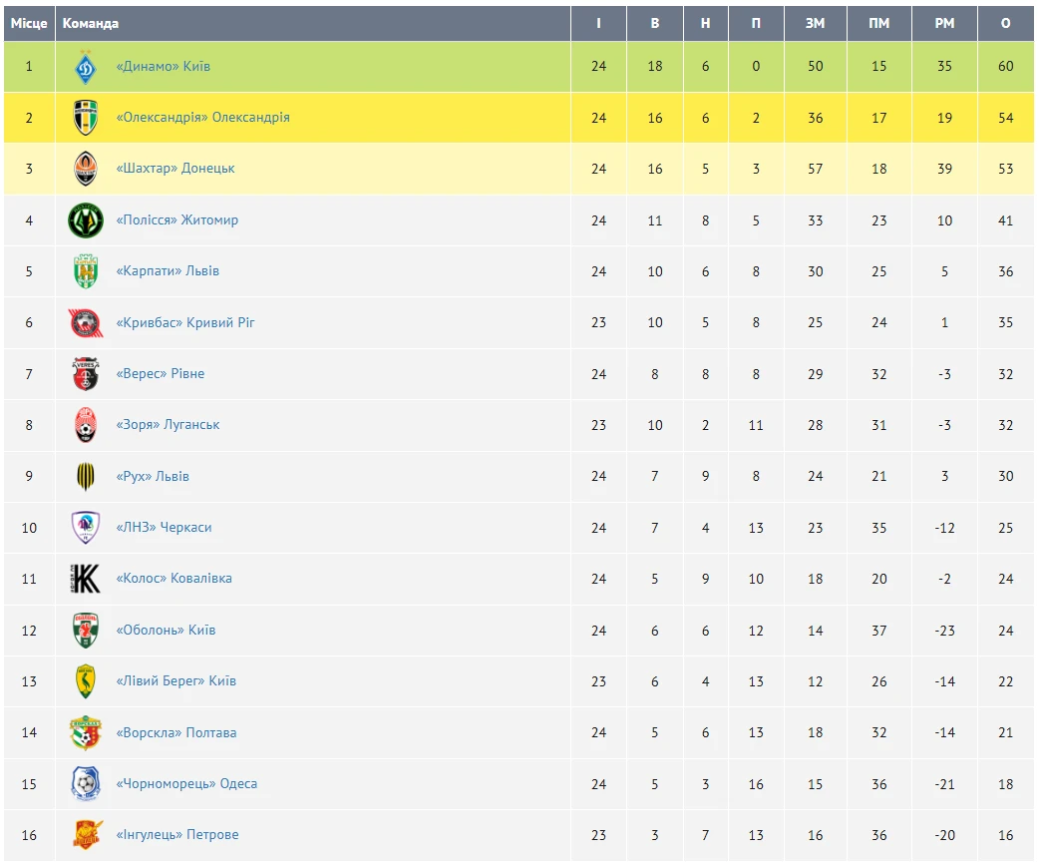Select the Veres Rivne club badge

[86, 373]
